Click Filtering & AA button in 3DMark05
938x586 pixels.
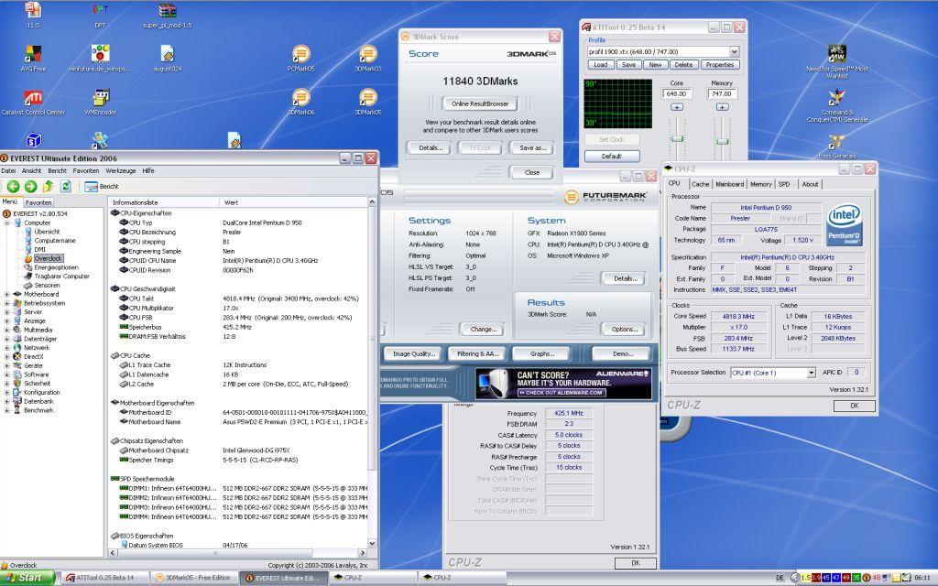pyautogui.click(x=477, y=354)
